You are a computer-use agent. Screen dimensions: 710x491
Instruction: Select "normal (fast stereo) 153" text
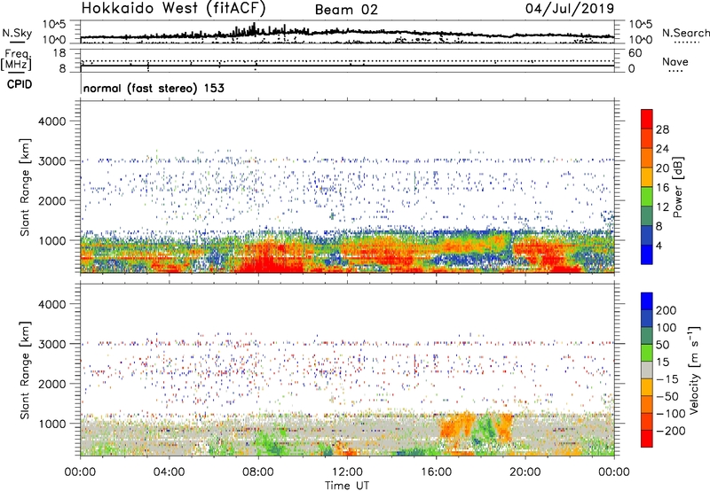pos(154,88)
